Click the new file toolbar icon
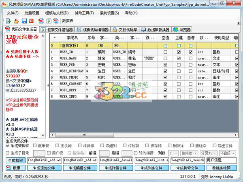The width and height of the screenshot is (243, 182). tap(9, 21)
